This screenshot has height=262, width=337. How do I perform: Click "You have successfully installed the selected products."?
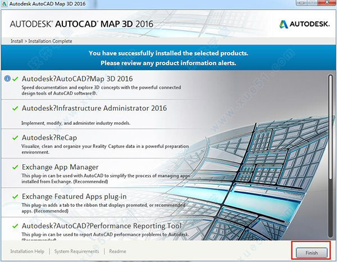[168, 53]
